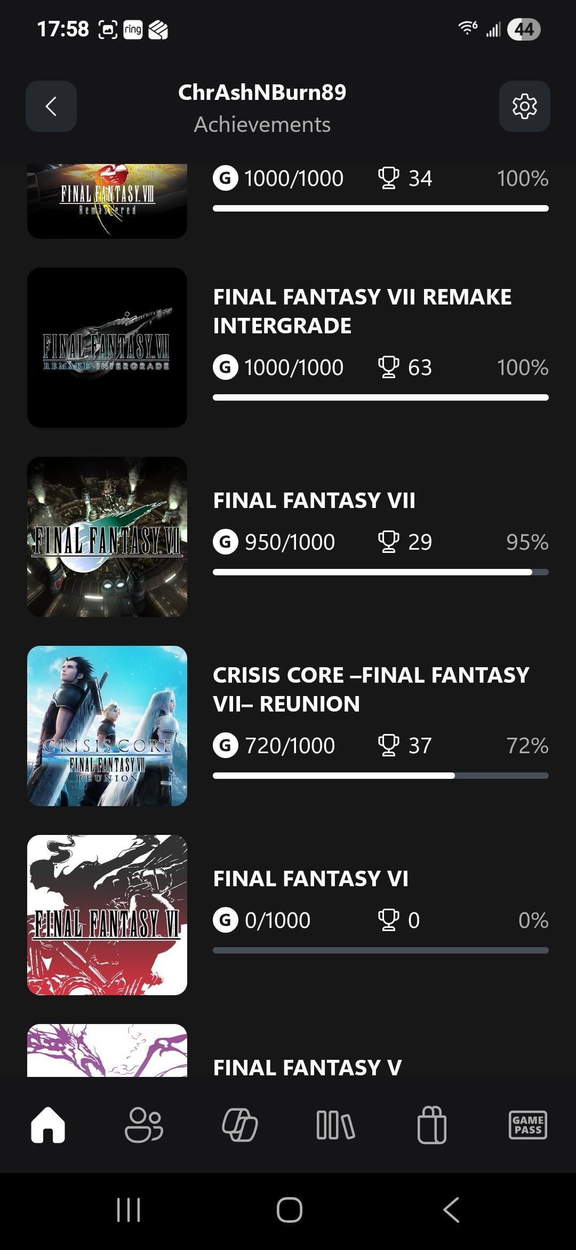Tap the back arrow button at top left

[51, 106]
